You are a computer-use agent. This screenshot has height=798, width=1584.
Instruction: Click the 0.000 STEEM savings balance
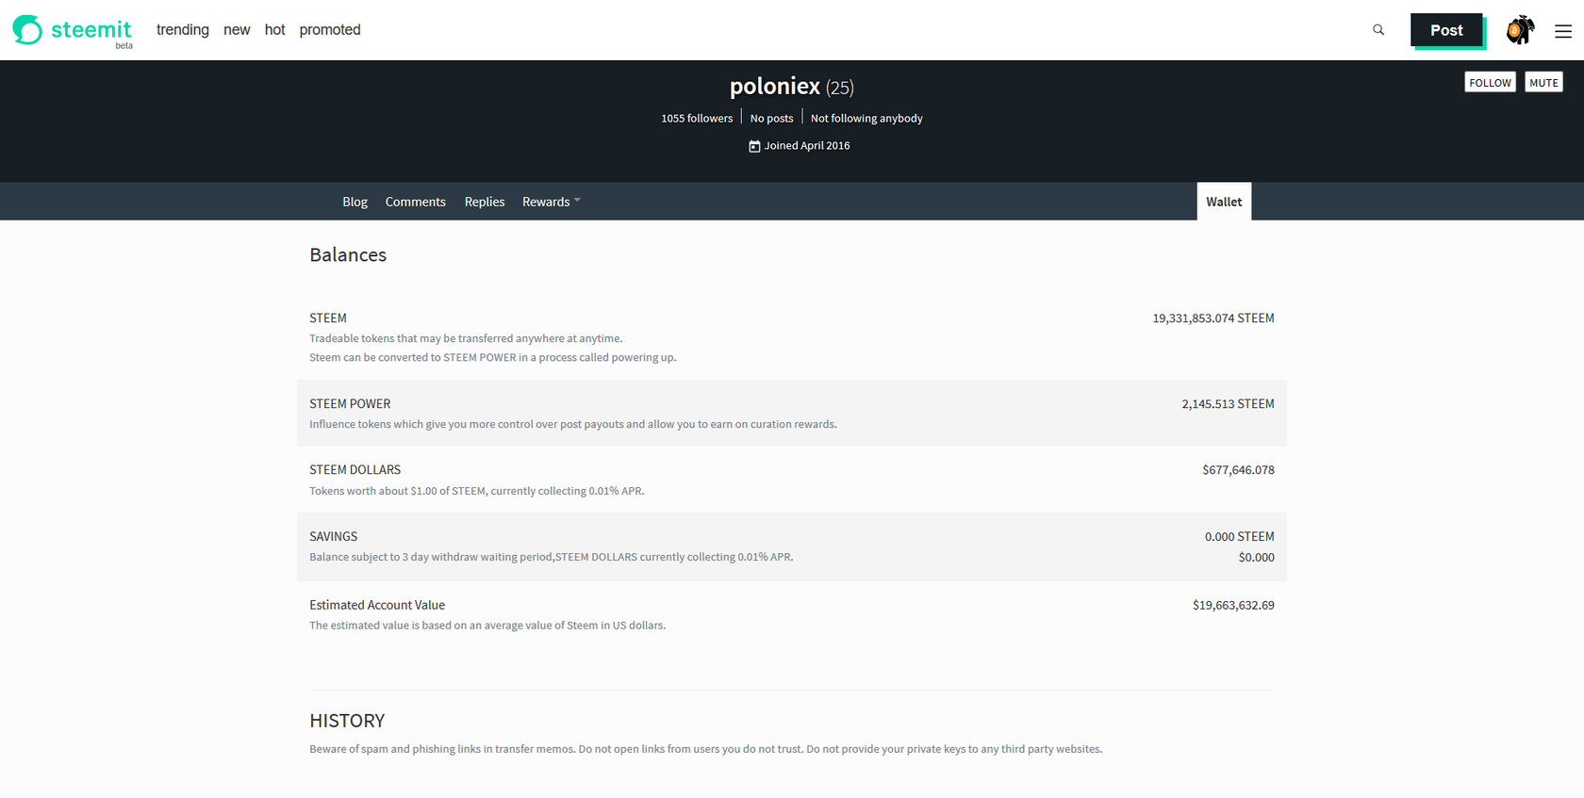tap(1239, 537)
